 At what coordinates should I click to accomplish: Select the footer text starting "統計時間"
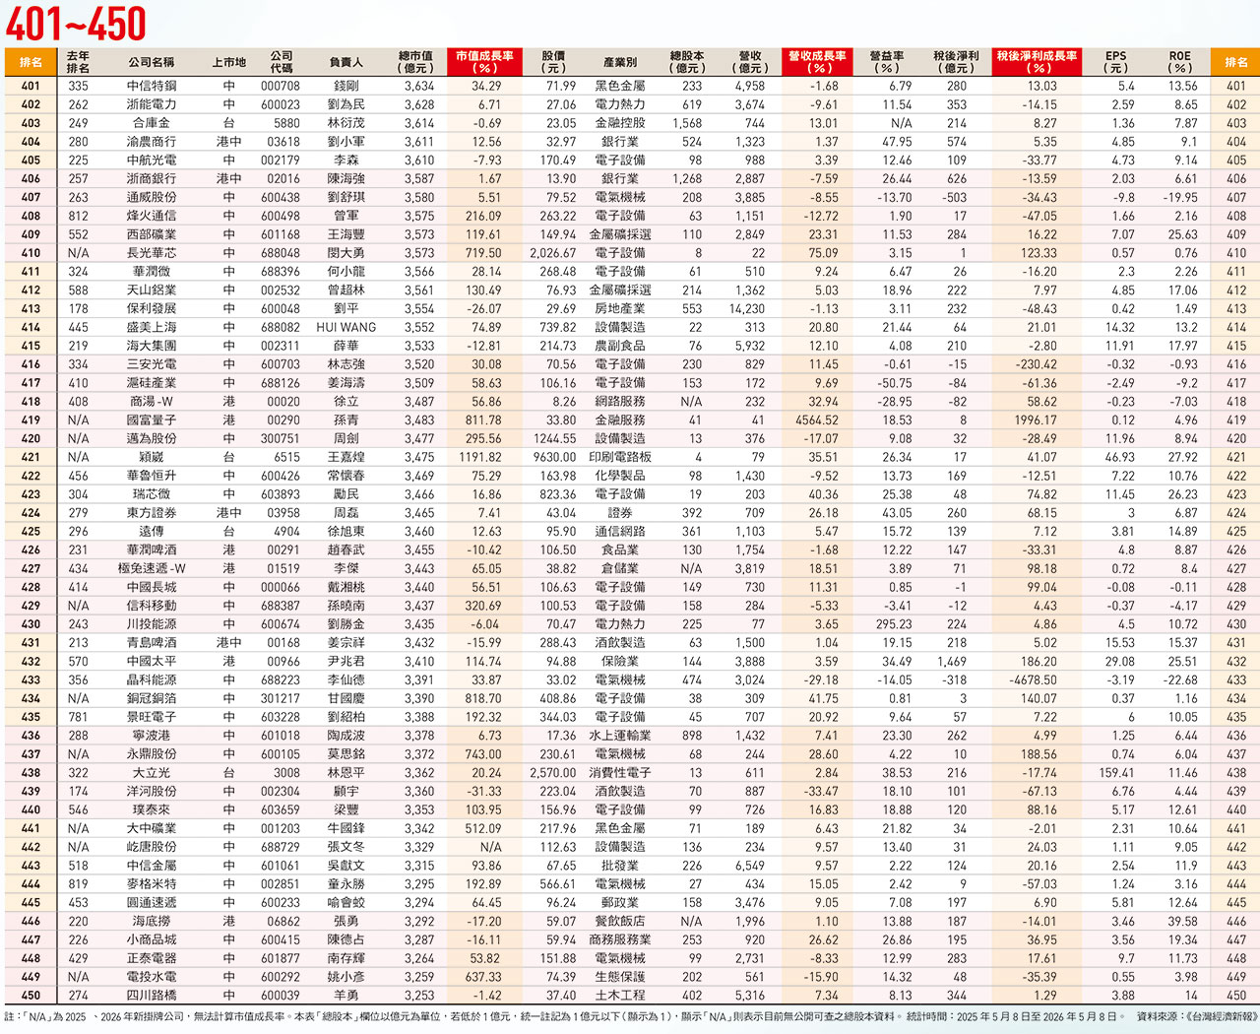point(1016,1016)
